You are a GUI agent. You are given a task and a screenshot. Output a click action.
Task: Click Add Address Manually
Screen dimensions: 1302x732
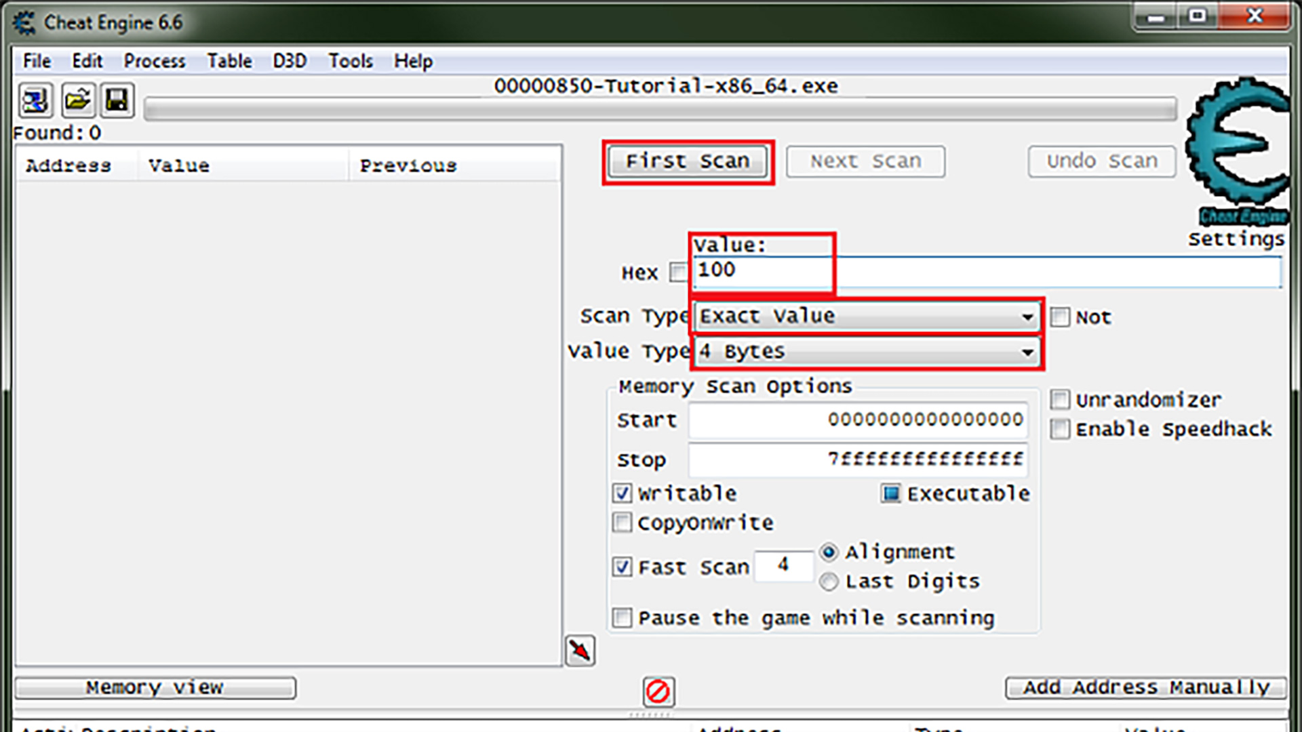[x=1146, y=688]
